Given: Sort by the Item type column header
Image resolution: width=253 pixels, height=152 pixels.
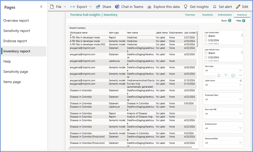Looking at the screenshot, I should click(x=114, y=33).
